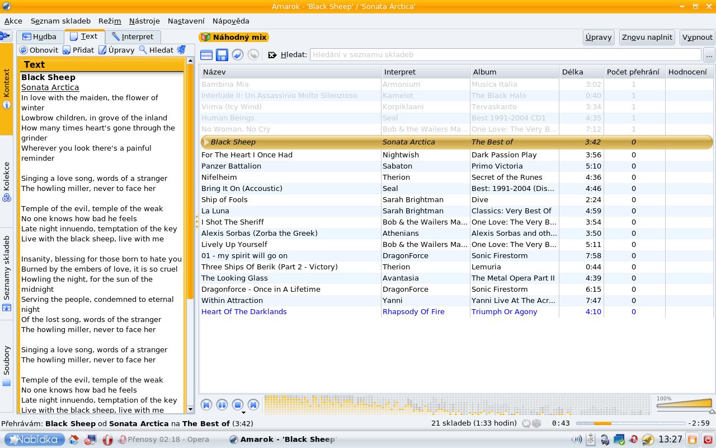
Task: Select the Text tab
Action: click(84, 36)
